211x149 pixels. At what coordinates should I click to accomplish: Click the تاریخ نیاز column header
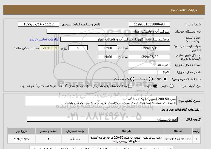tap(22, 131)
